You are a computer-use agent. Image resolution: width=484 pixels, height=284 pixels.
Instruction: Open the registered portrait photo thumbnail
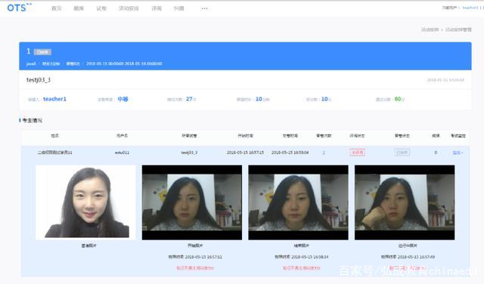(85, 202)
